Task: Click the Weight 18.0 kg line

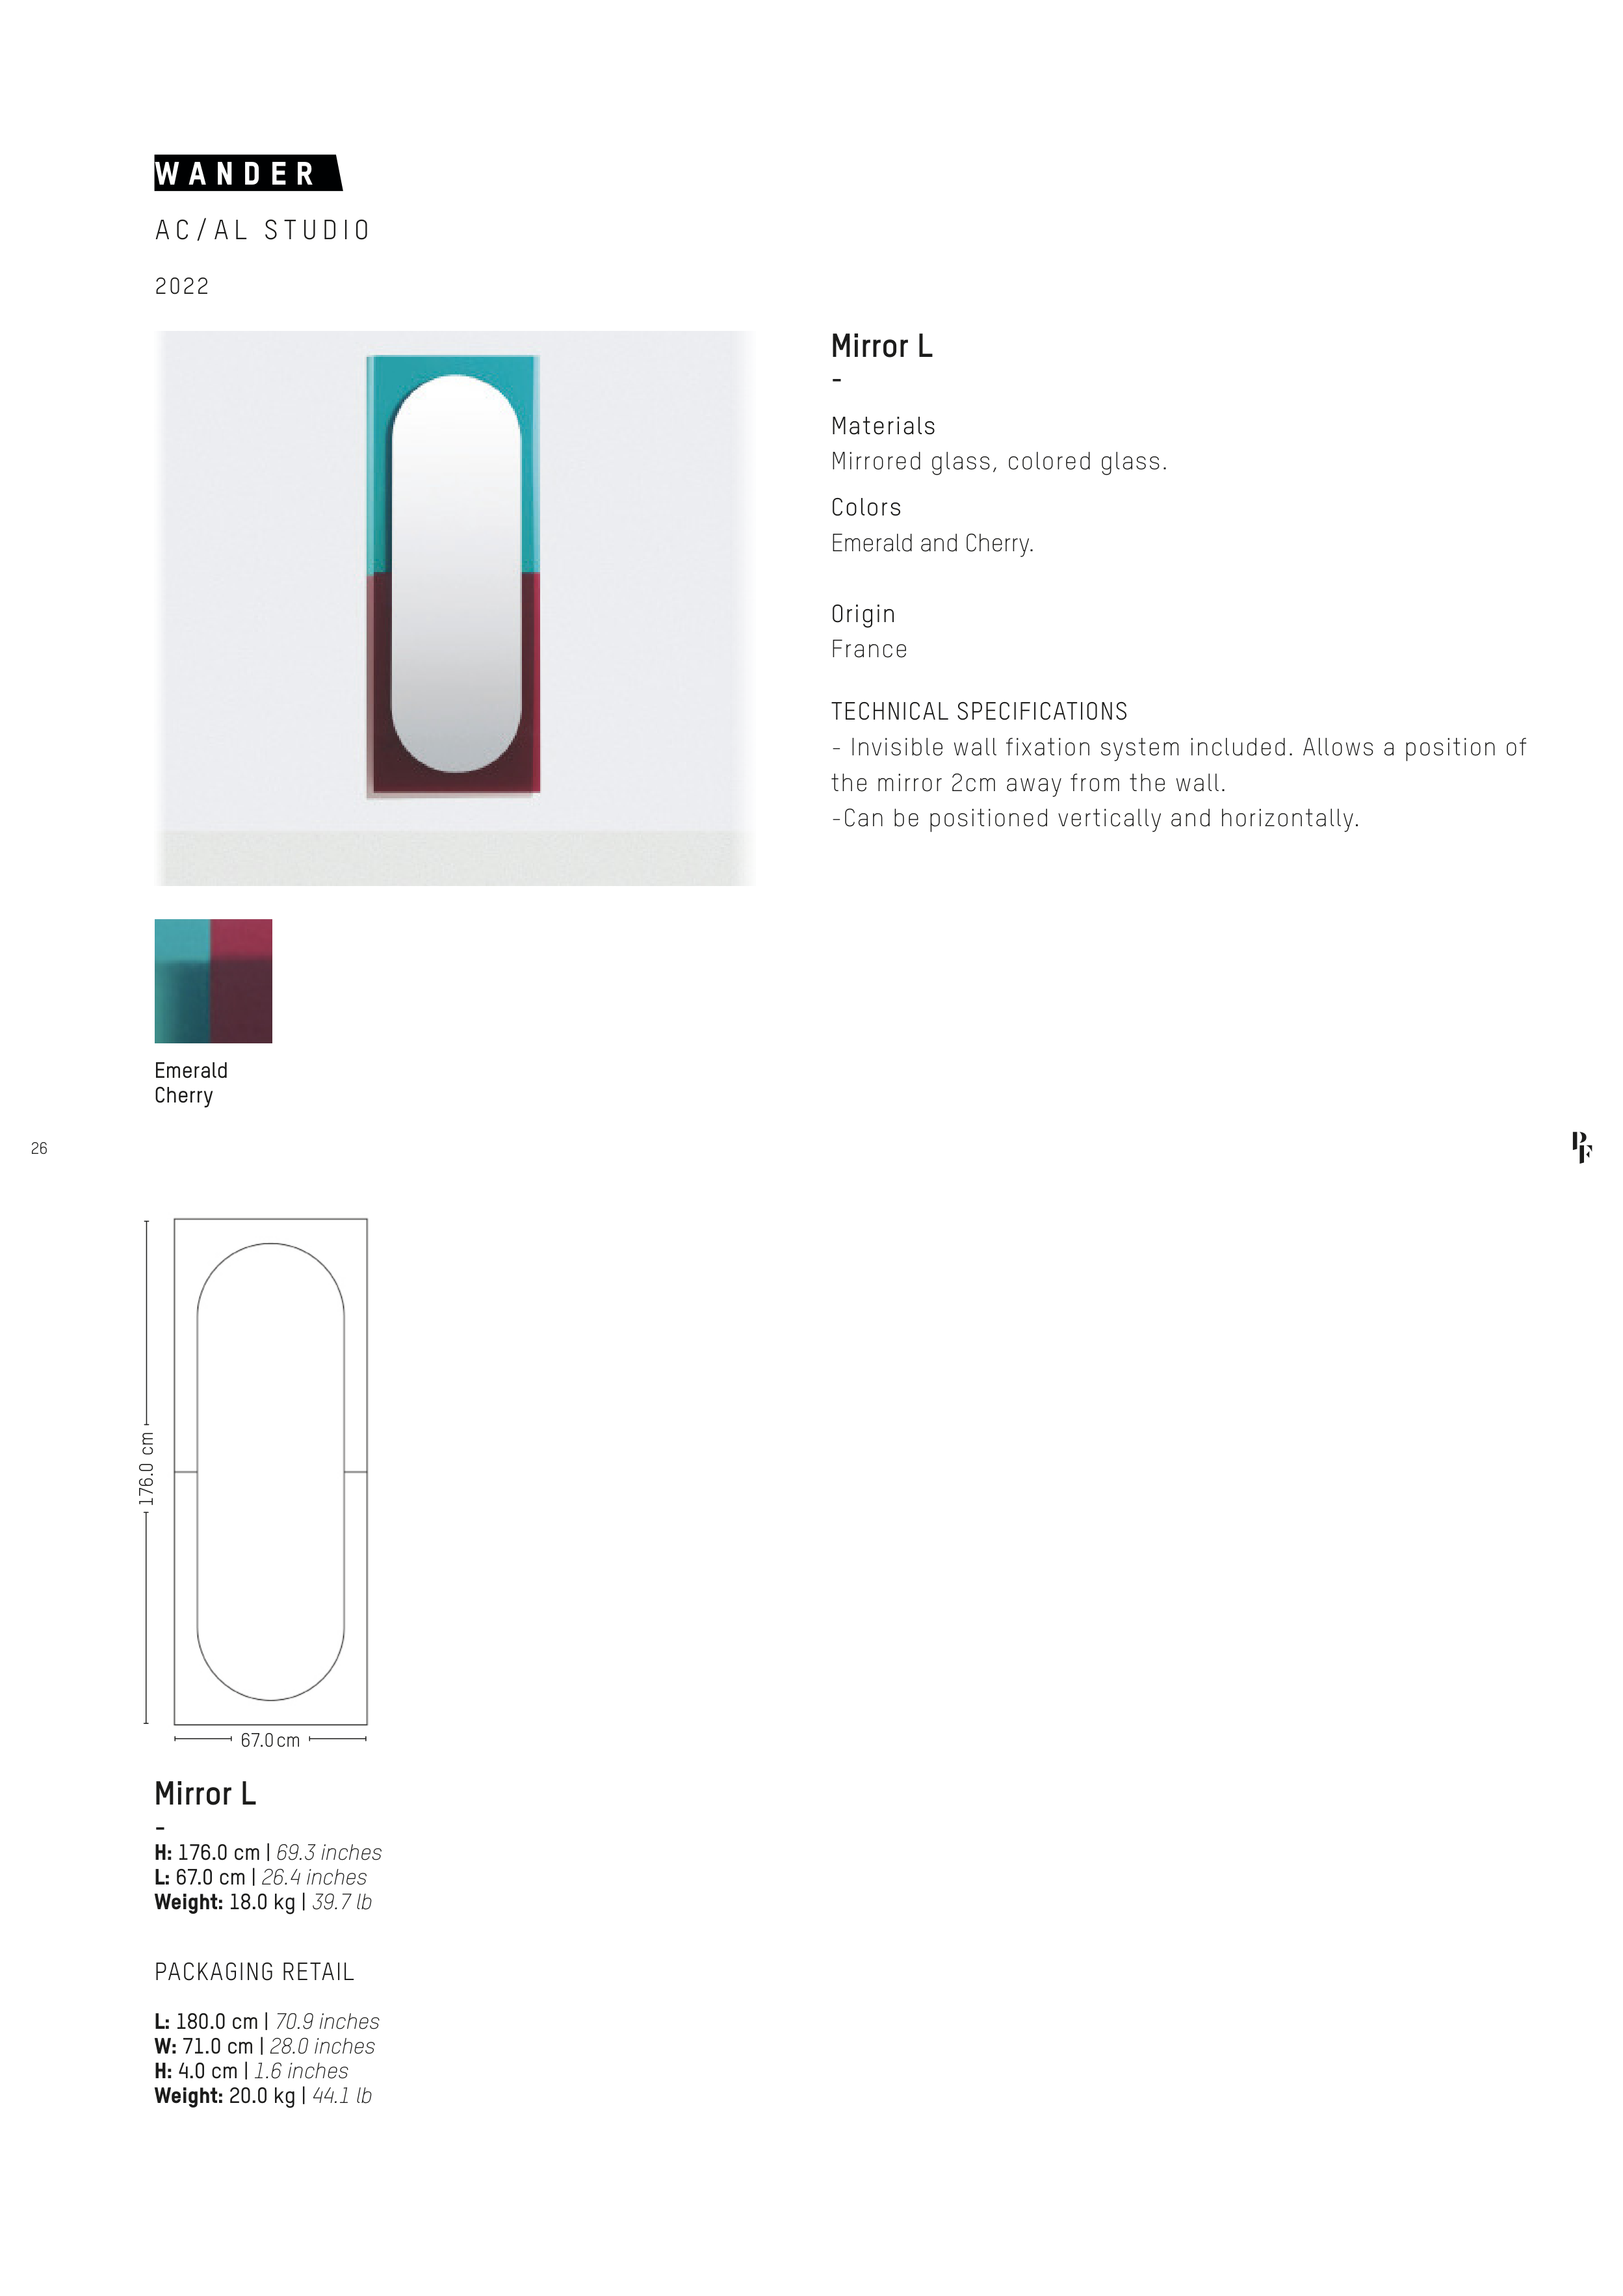Action: [x=262, y=1901]
